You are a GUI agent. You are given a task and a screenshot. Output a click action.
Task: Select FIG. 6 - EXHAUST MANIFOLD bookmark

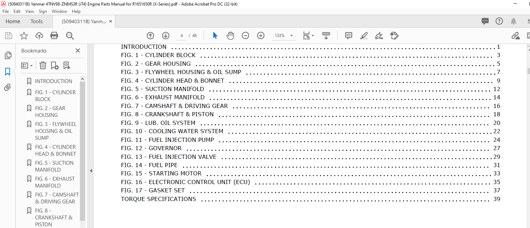(55, 182)
